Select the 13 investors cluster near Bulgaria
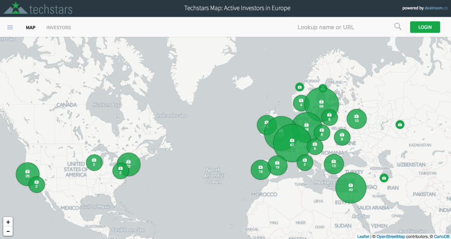Screen dimensions: 451x239 pyautogui.click(x=334, y=164)
